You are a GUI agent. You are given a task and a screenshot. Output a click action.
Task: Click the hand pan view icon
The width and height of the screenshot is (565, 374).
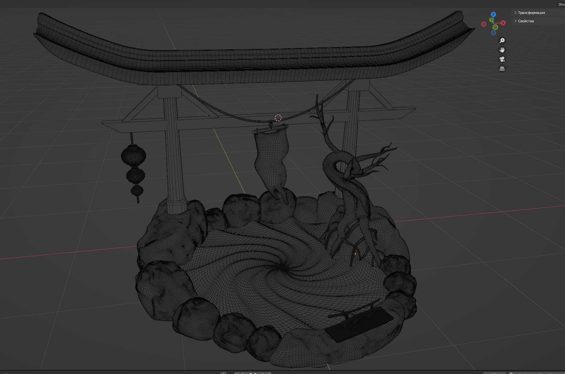coord(502,50)
